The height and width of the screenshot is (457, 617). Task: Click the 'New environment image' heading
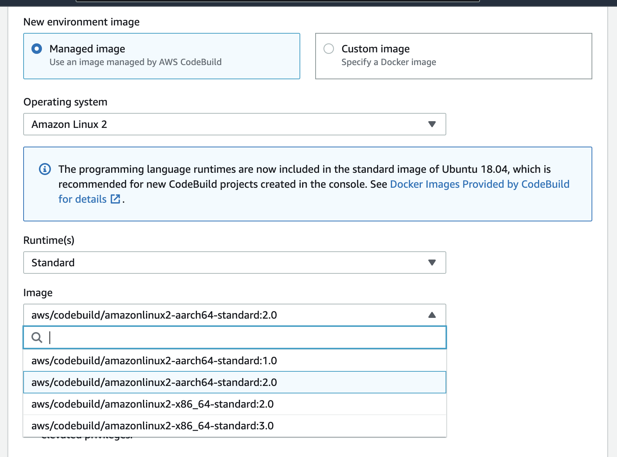(x=81, y=22)
